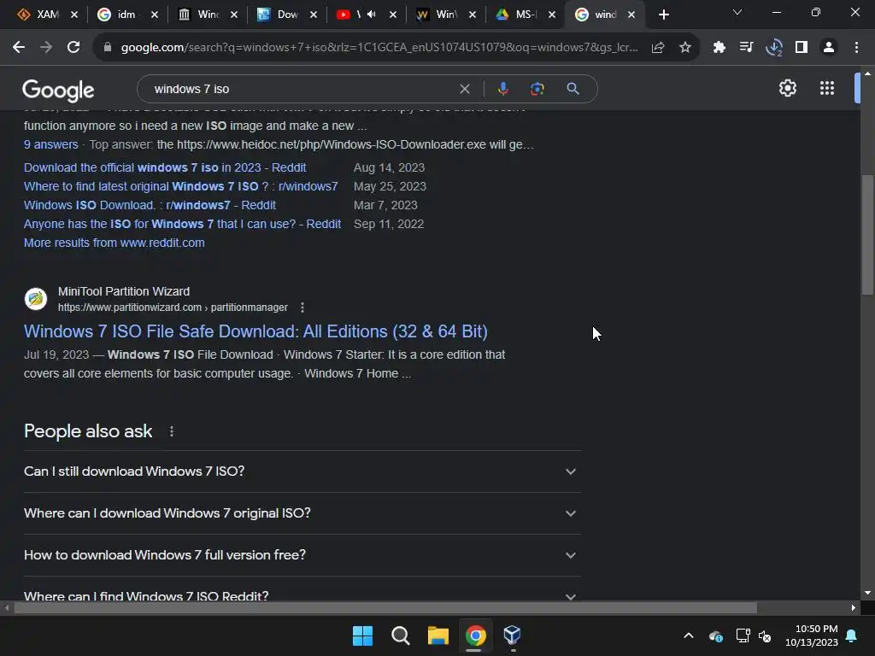Go to Google homepage via logo

(58, 91)
